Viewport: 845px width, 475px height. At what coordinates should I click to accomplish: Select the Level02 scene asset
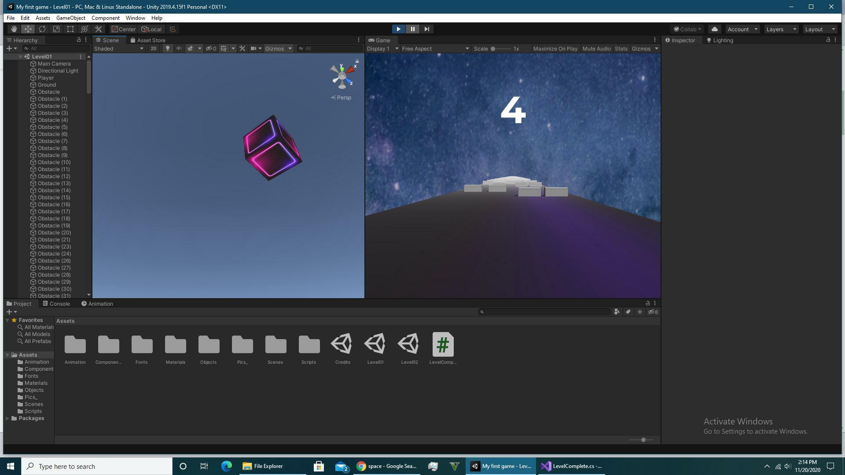[x=409, y=349]
